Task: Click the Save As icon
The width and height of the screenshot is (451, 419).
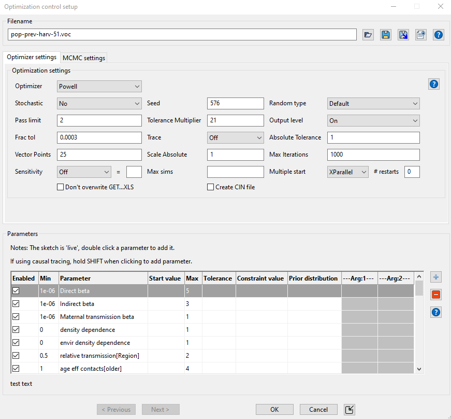Action: 403,35
